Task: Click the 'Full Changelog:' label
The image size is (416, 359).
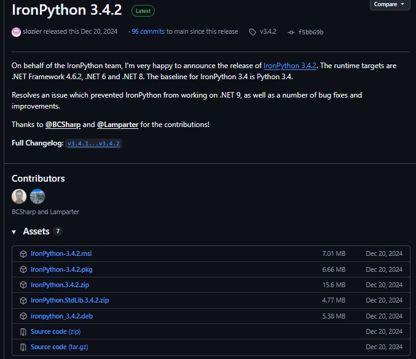Action: coord(37,143)
